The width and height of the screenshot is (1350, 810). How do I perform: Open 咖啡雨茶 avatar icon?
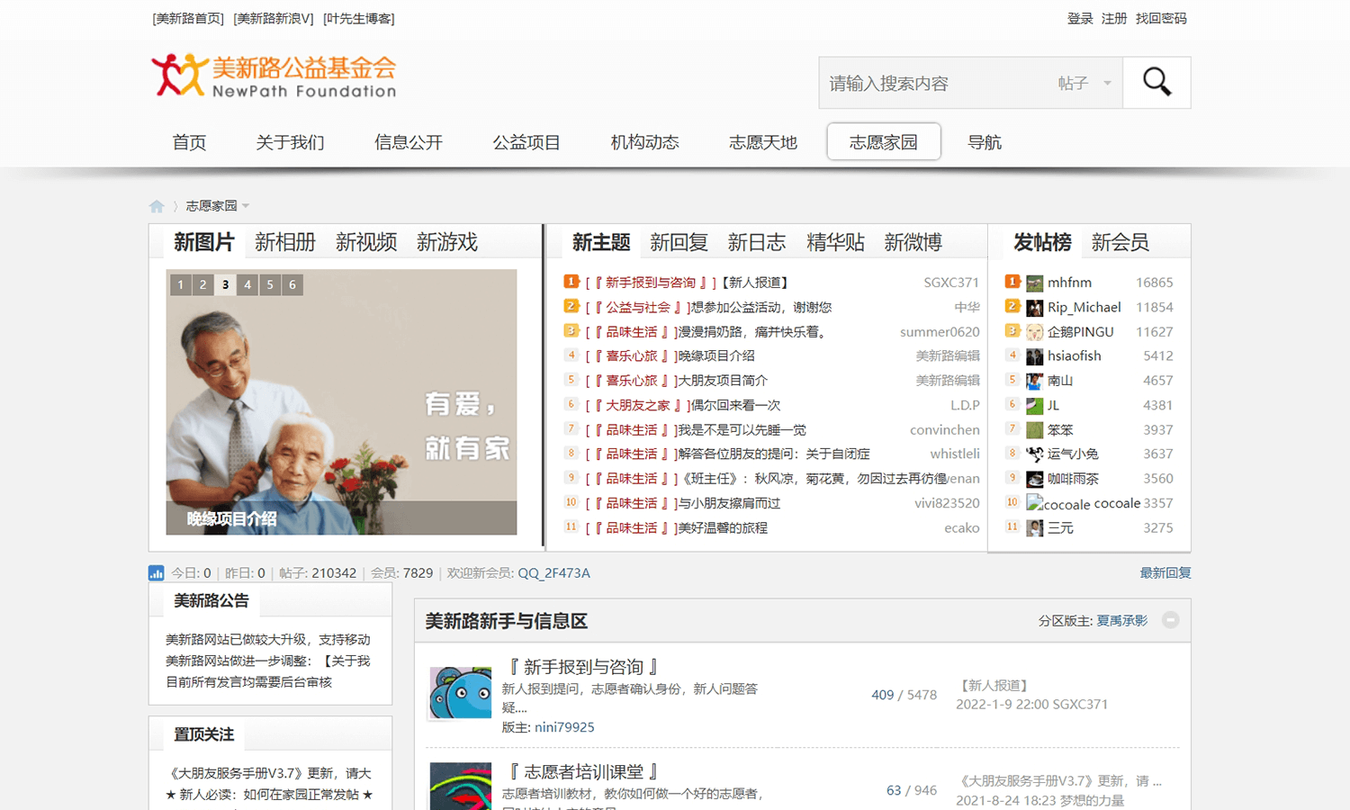pyautogui.click(x=1035, y=479)
